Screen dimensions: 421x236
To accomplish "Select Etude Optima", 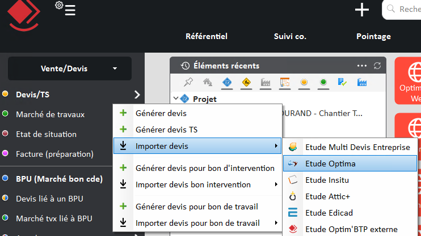I will pyautogui.click(x=350, y=164).
